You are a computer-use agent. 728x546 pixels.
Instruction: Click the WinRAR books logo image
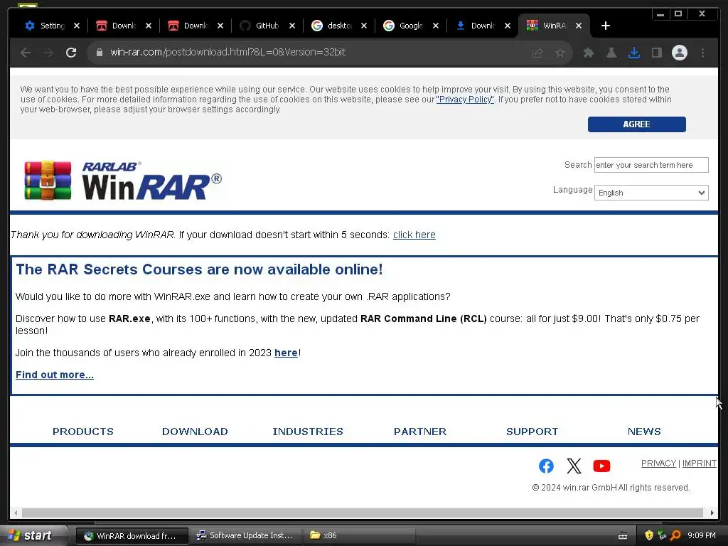[48, 181]
